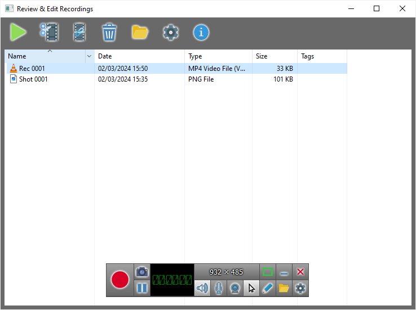Start recording with the red record button

click(x=120, y=280)
